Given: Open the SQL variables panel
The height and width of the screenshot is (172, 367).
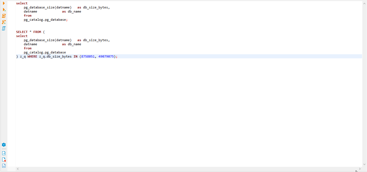Looking at the screenshot, I should pos(4,165).
